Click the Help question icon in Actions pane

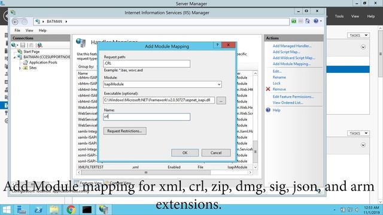pyautogui.click(x=268, y=110)
